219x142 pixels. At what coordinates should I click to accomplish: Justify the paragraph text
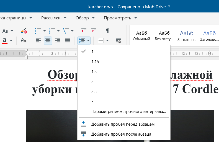click(x=67, y=41)
